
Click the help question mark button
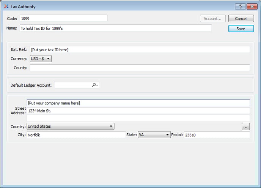pyautogui.click(x=240, y=6)
